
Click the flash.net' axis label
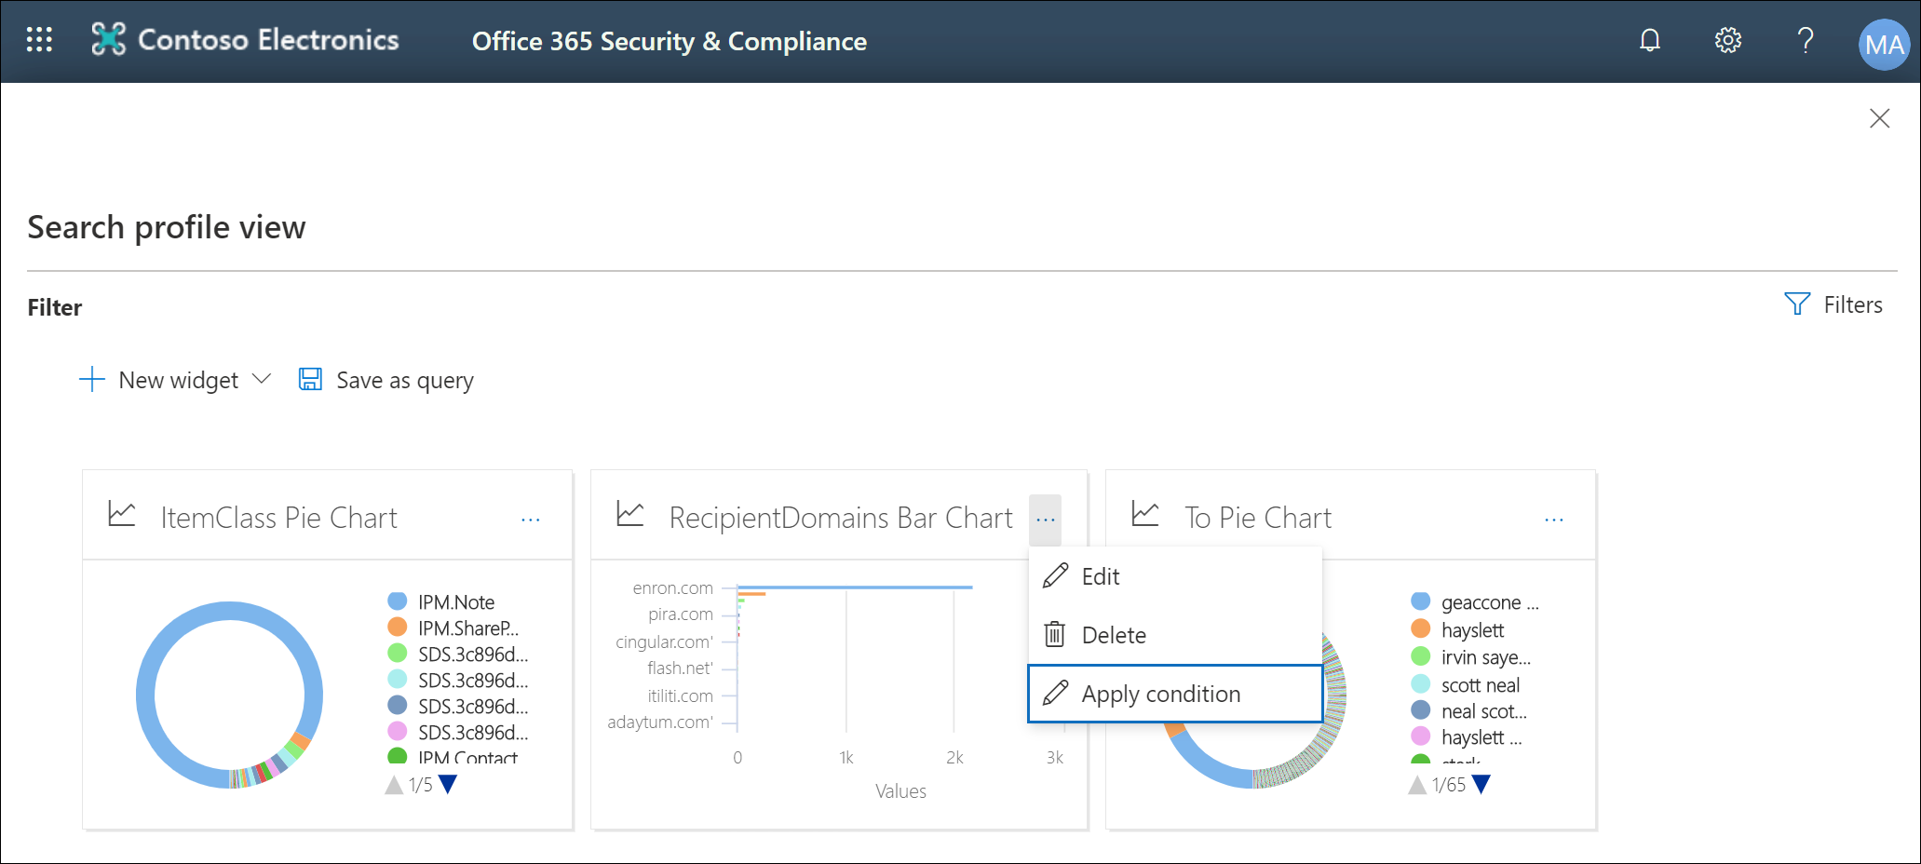point(680,668)
